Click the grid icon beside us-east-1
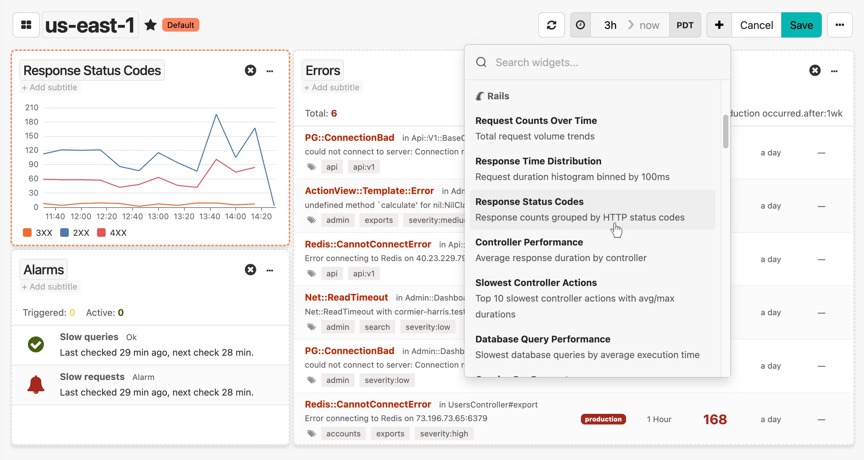 pyautogui.click(x=26, y=25)
